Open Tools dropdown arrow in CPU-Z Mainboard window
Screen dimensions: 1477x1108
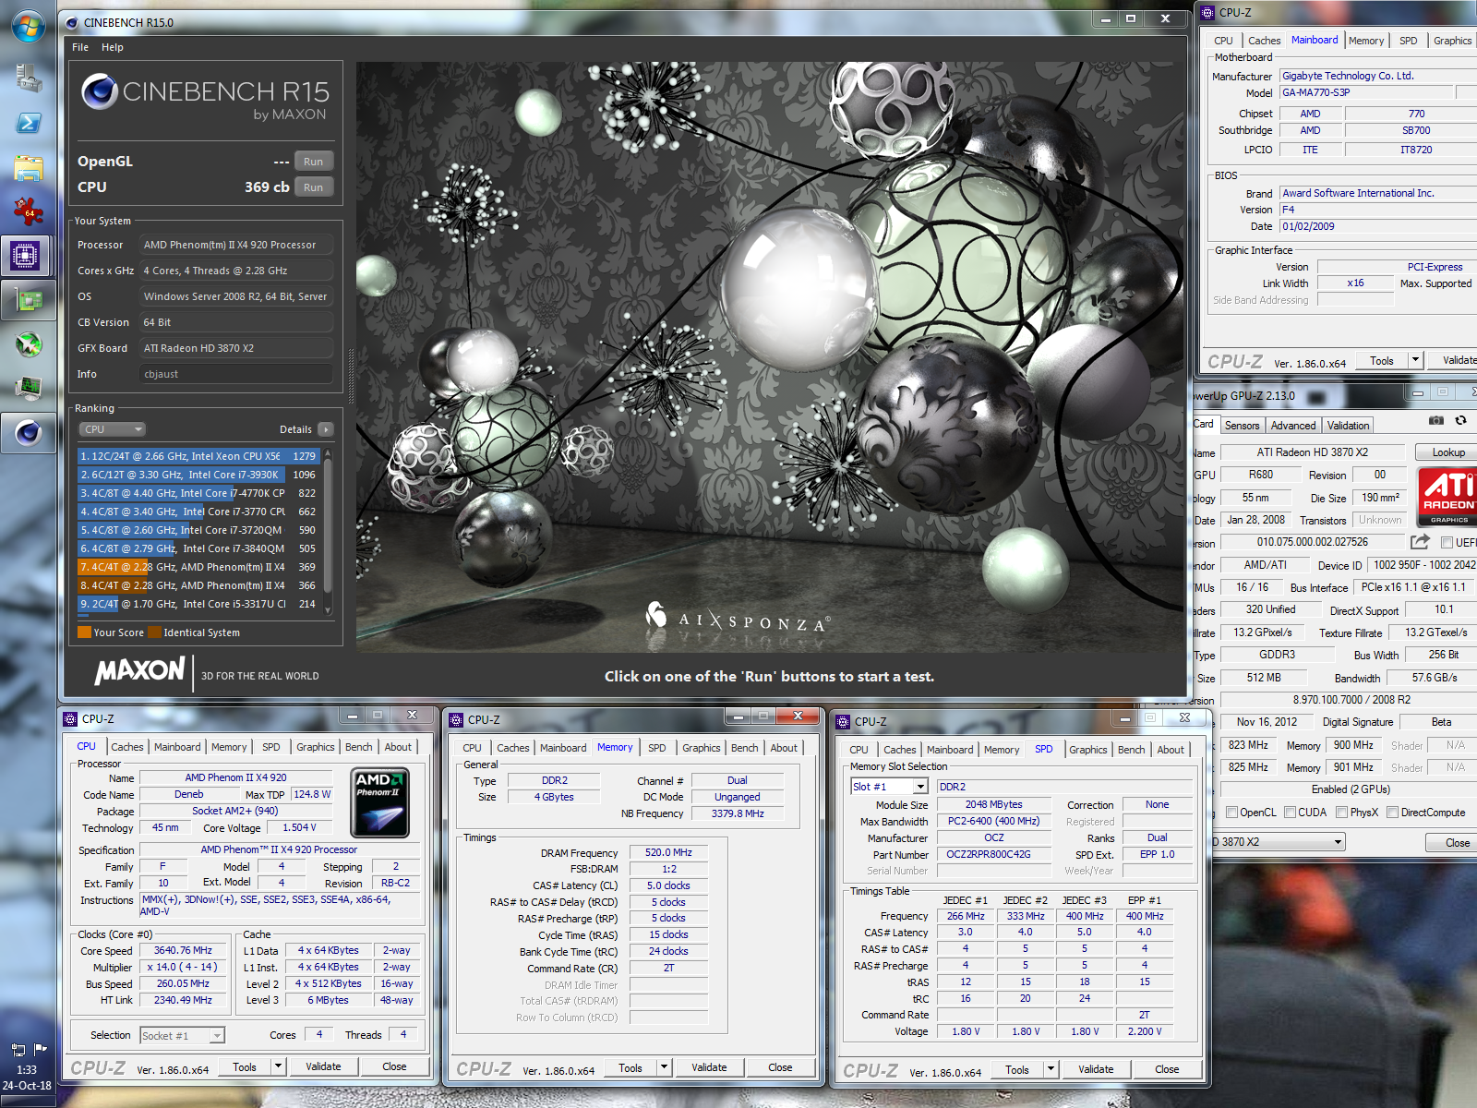point(1416,360)
